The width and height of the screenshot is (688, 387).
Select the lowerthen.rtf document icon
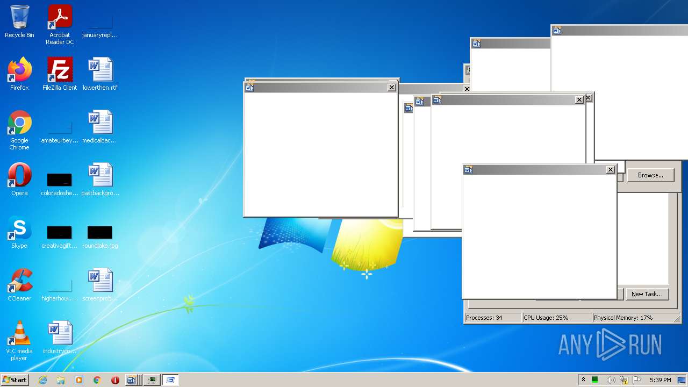click(x=100, y=74)
